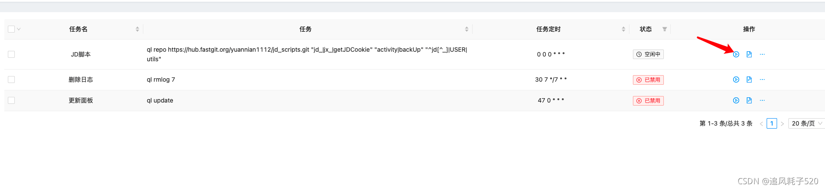The height and width of the screenshot is (189, 825).
Task: Open more actions for 删除日志 row
Action: tap(762, 80)
